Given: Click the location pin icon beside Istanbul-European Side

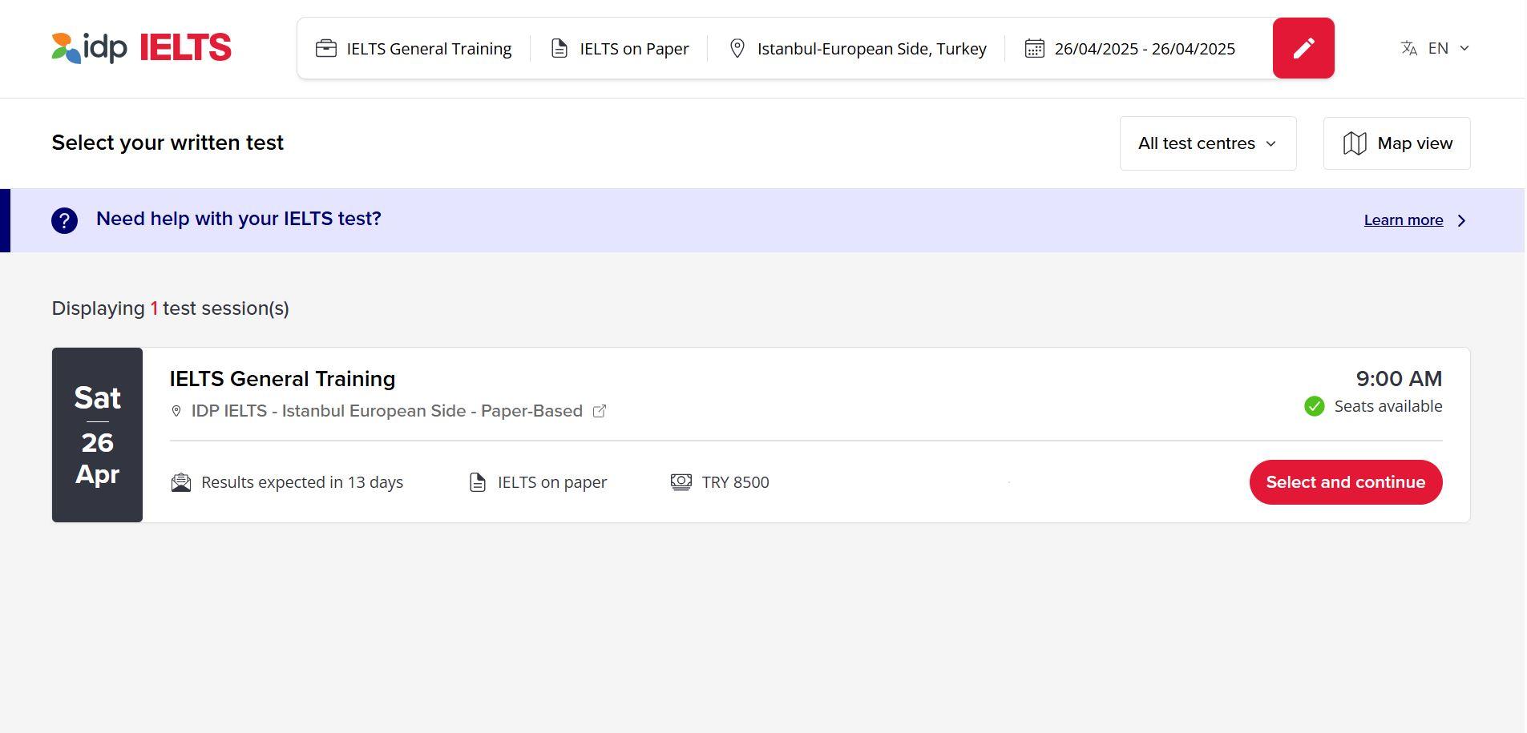Looking at the screenshot, I should coord(737,48).
